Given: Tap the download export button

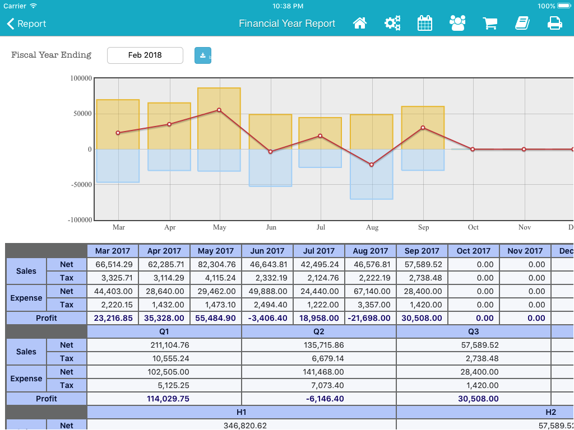Looking at the screenshot, I should [202, 55].
